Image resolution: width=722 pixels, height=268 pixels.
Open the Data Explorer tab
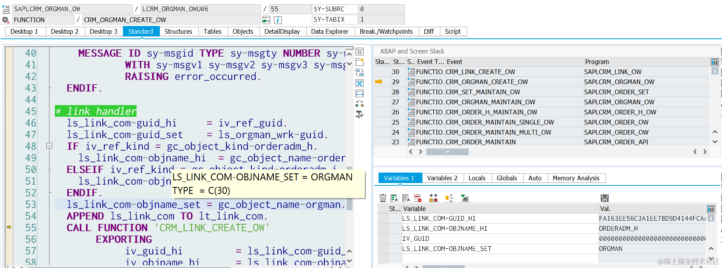point(330,31)
